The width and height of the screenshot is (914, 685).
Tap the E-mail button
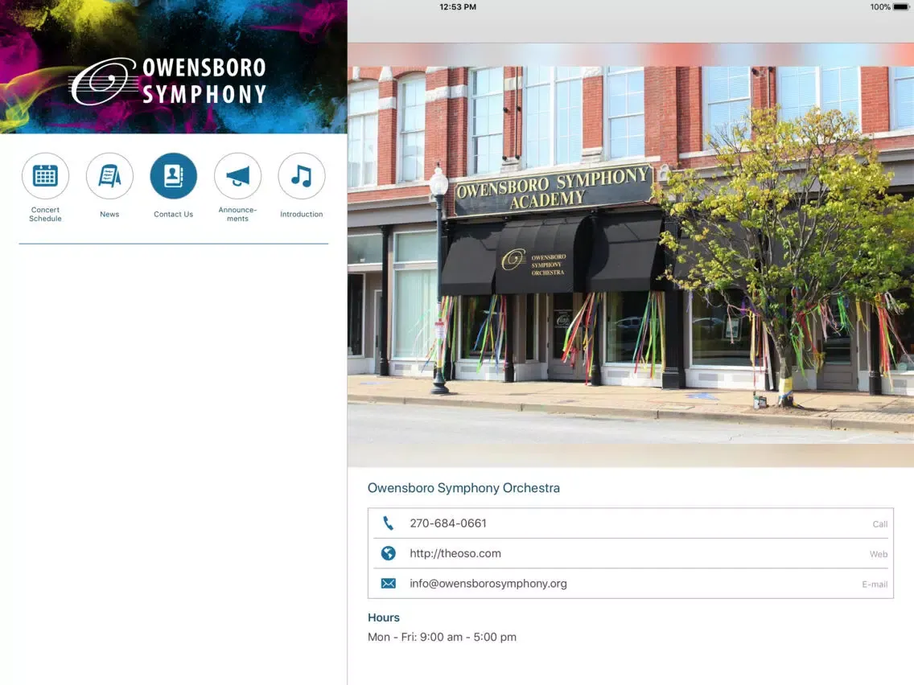(875, 585)
